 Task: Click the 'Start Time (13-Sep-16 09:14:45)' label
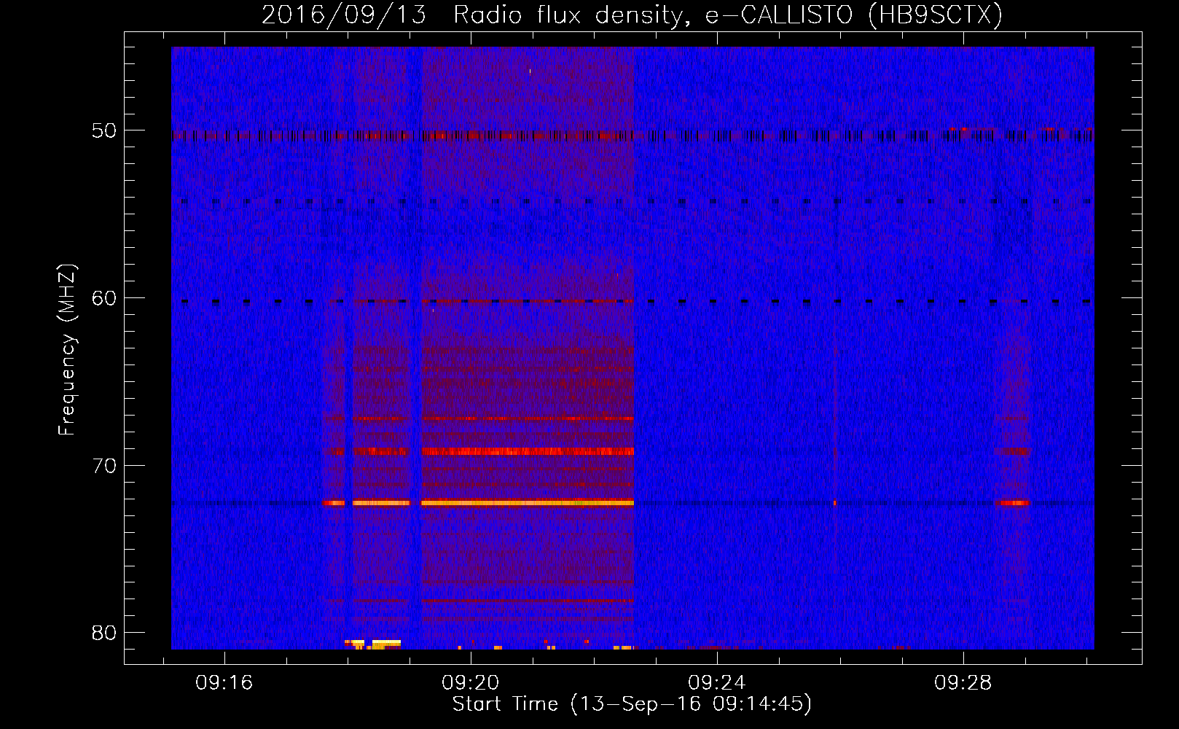coord(632,704)
